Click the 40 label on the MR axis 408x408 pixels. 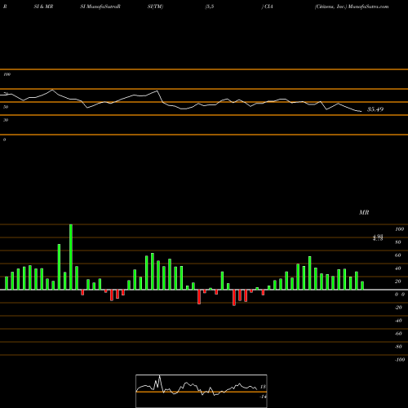398,268
